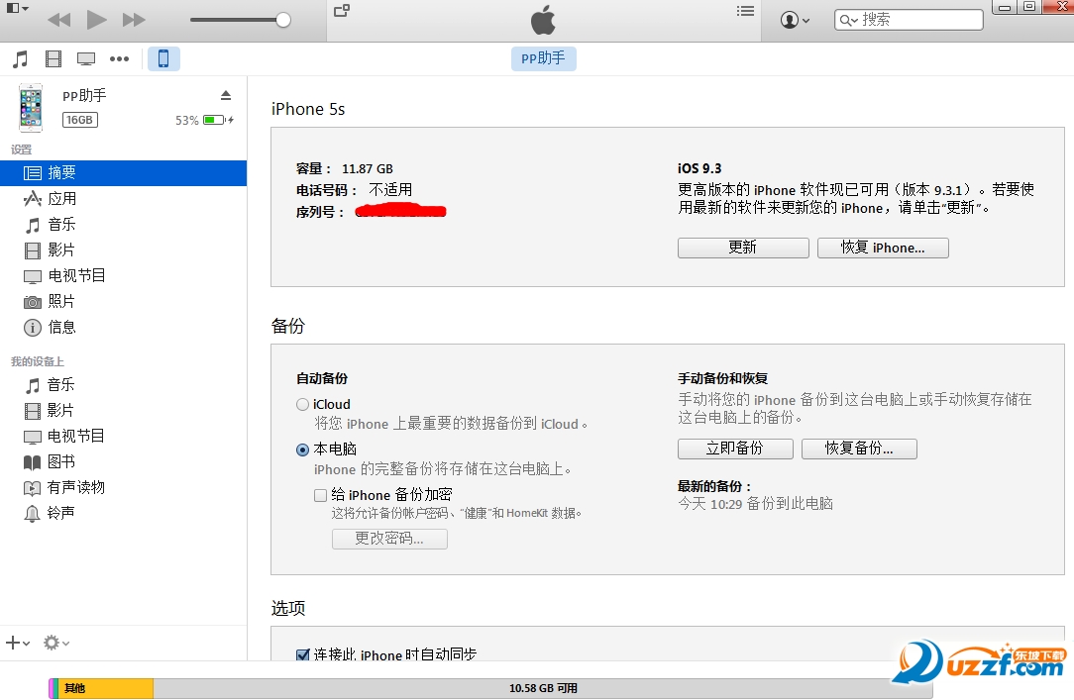Open 音乐 under settings sidebar
Image resolution: width=1074 pixels, height=700 pixels.
[123, 225]
